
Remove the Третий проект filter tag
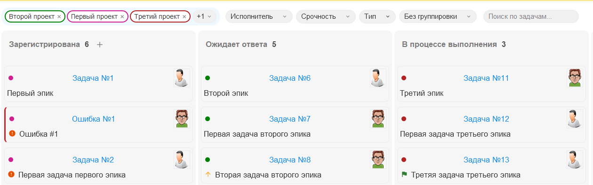pyautogui.click(x=184, y=16)
